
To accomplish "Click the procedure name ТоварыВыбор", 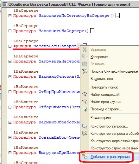I will pos(53,137).
